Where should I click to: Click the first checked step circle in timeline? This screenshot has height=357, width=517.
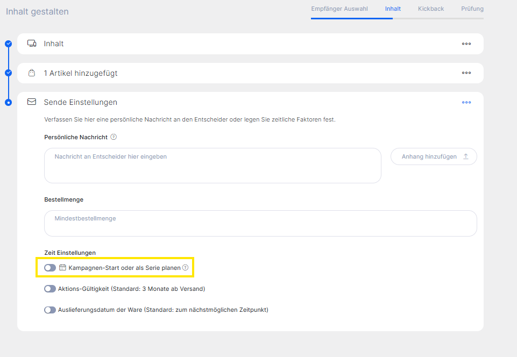tap(8, 44)
